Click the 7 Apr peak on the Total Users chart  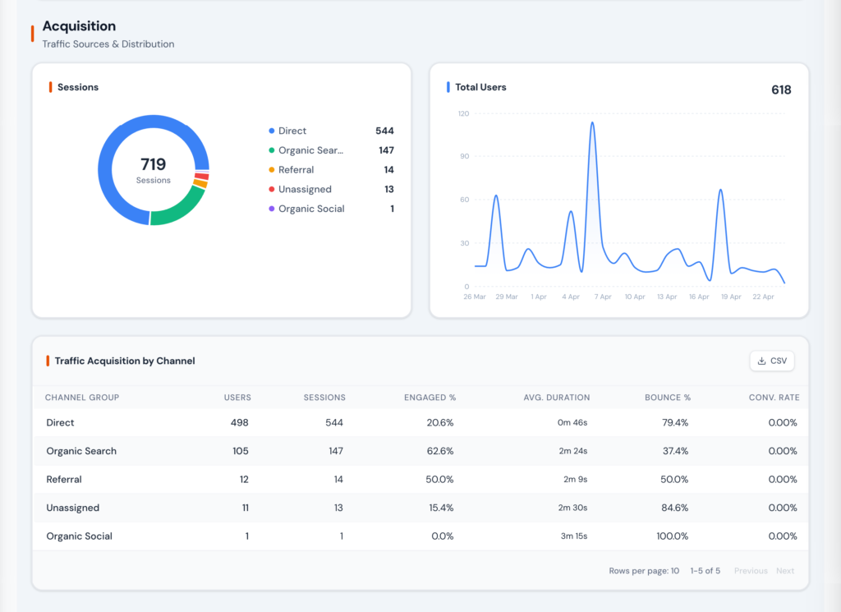click(592, 123)
